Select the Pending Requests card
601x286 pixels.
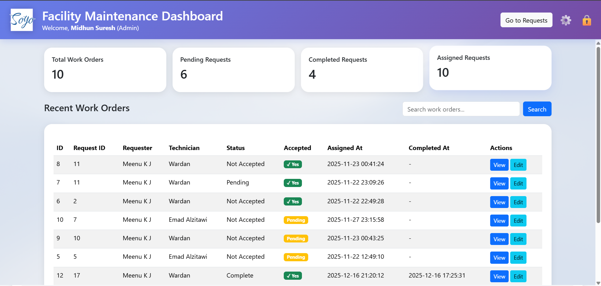233,70
